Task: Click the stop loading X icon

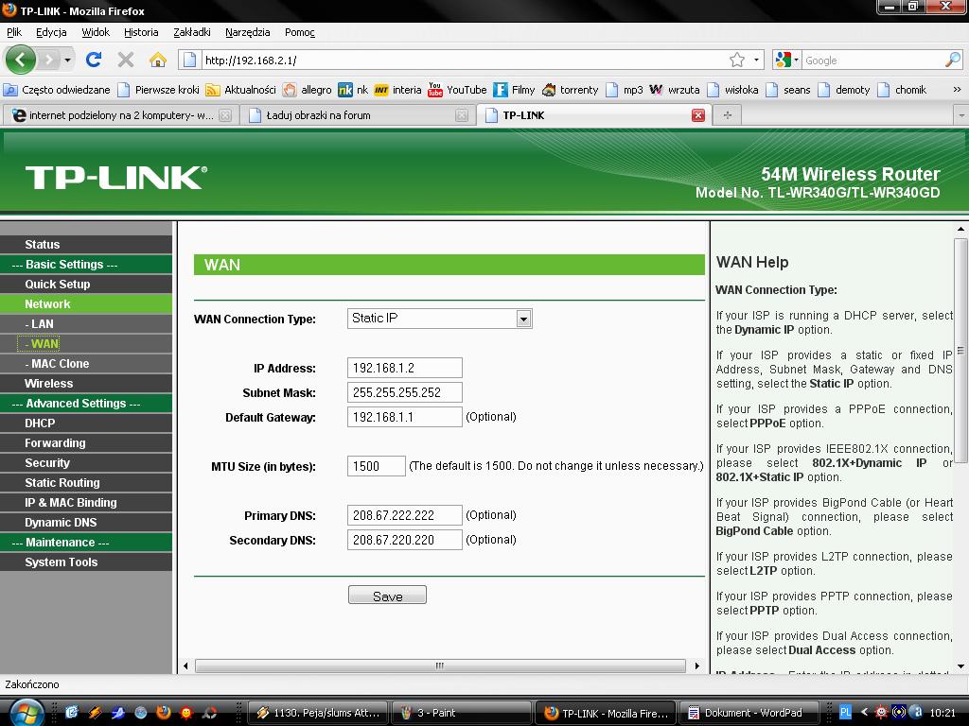Action: tap(126, 60)
